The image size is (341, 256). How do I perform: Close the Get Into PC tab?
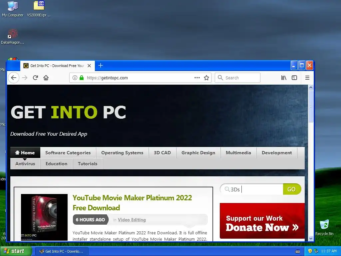click(89, 66)
